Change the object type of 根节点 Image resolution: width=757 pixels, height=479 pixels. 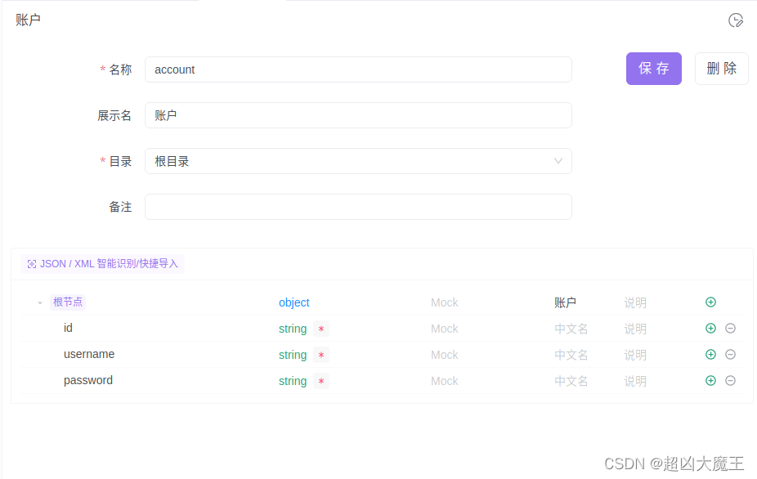(294, 302)
